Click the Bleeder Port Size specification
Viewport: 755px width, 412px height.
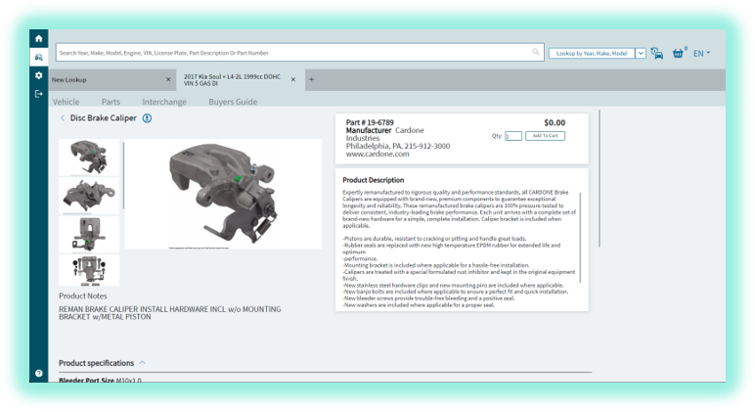pyautogui.click(x=100, y=381)
